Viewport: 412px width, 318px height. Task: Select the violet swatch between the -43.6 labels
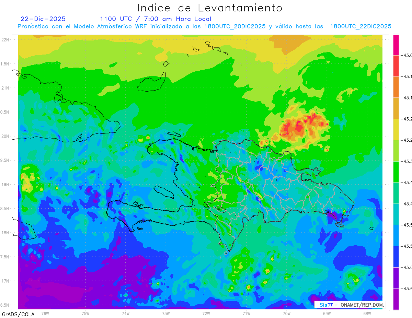pyautogui.click(x=396, y=278)
